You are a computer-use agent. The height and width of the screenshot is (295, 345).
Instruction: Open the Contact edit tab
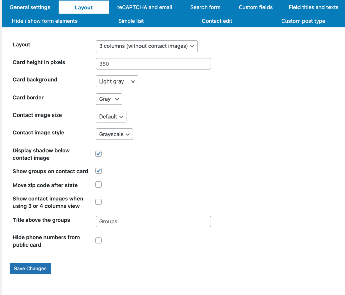pyautogui.click(x=217, y=21)
